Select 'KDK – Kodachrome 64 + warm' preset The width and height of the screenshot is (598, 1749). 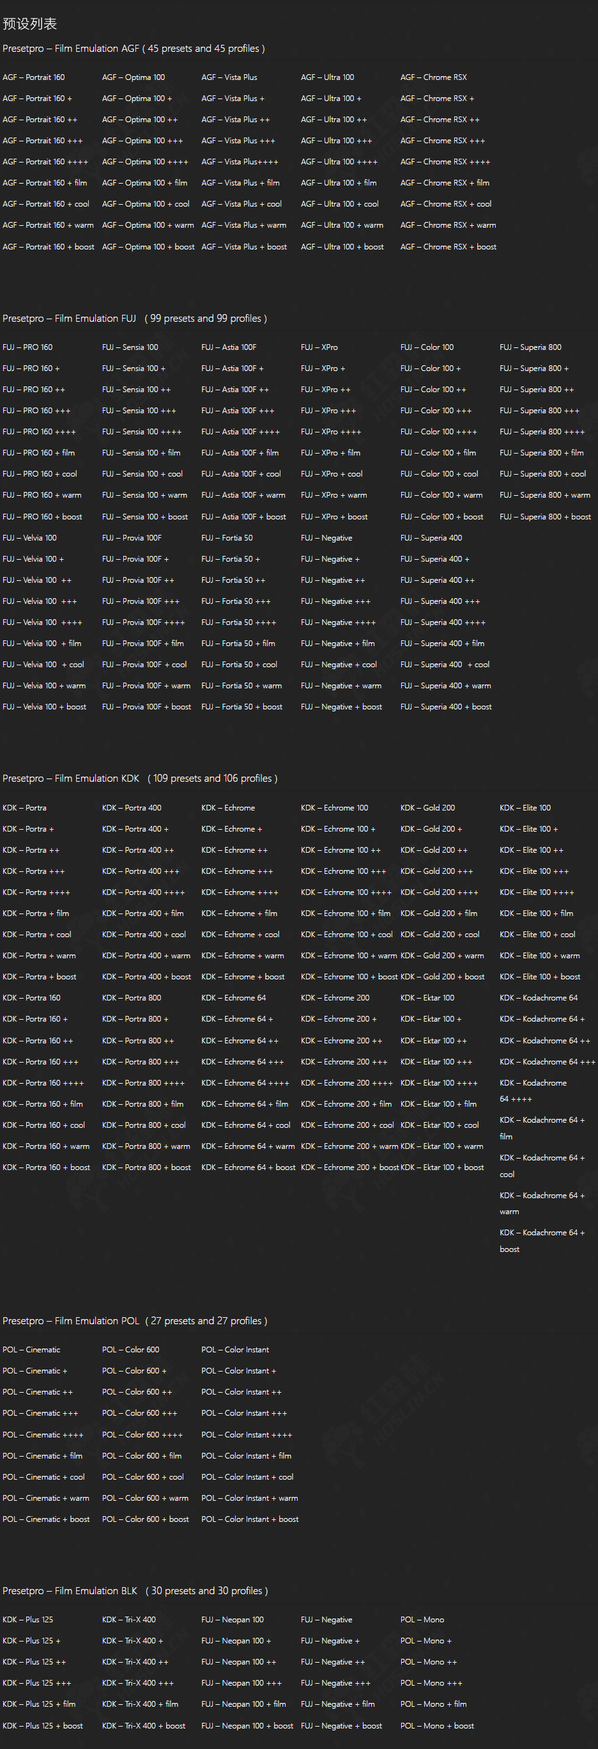542,1204
